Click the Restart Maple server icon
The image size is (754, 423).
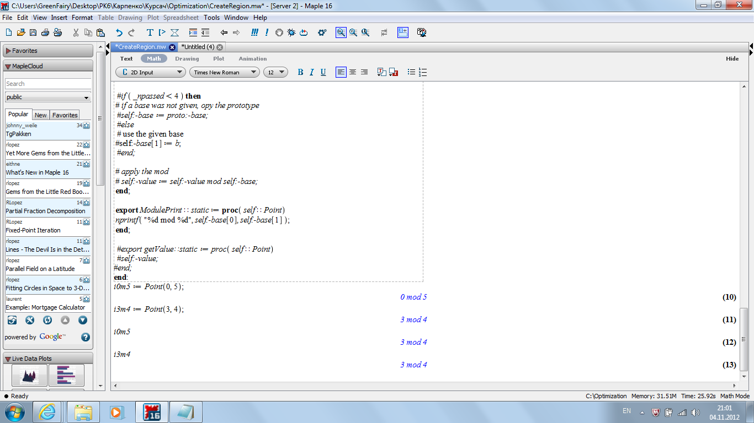pos(304,32)
